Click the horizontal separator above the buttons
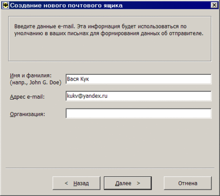 110,168
